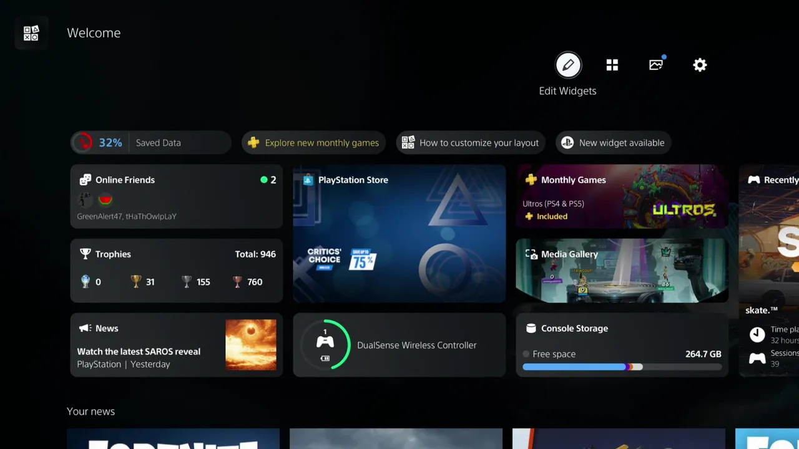The height and width of the screenshot is (449, 799).
Task: Click the sessions controller icon
Action: pyautogui.click(x=757, y=358)
